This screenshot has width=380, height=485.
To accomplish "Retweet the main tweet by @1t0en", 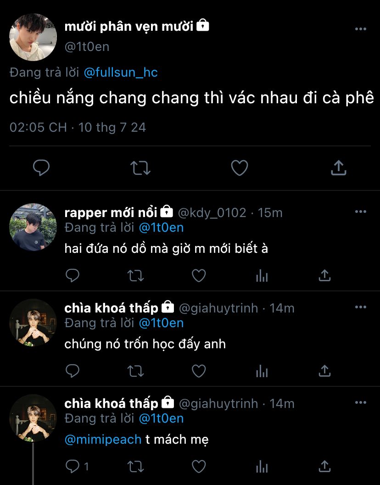I will pyautogui.click(x=140, y=168).
